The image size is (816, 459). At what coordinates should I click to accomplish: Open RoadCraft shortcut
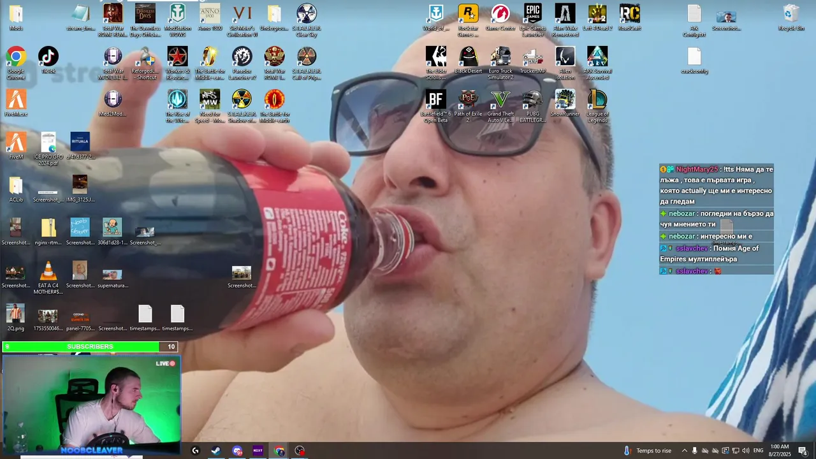(x=630, y=17)
